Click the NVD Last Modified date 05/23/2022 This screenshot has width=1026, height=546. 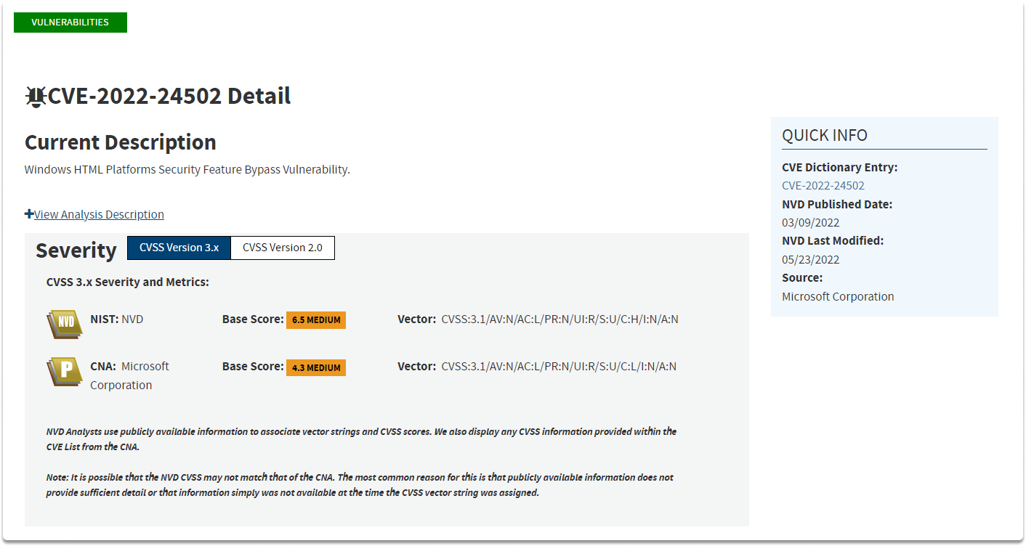(x=810, y=260)
